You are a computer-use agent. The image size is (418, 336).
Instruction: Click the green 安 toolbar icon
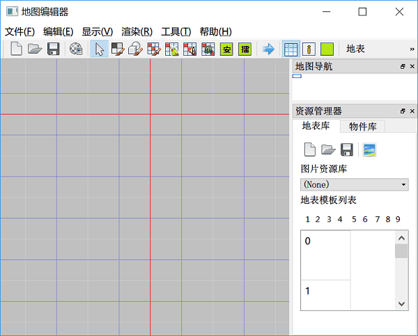[226, 49]
